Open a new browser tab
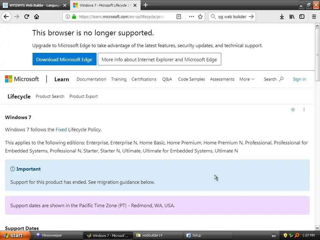This screenshot has height=240, width=320. [x=146, y=5]
